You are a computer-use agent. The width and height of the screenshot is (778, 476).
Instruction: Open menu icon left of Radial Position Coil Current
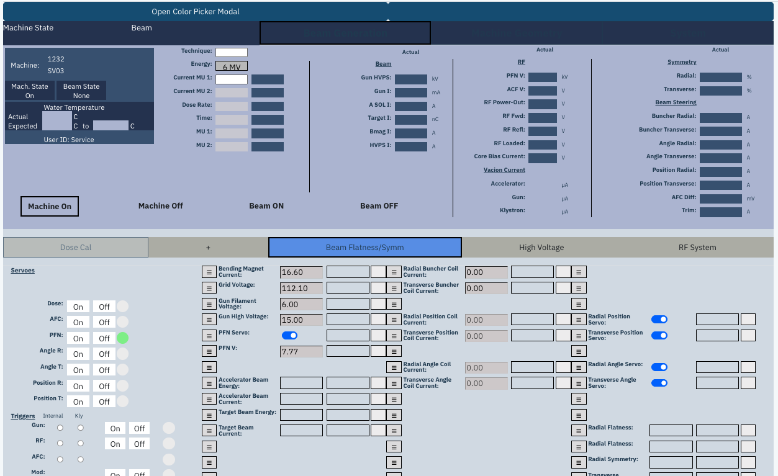(394, 320)
